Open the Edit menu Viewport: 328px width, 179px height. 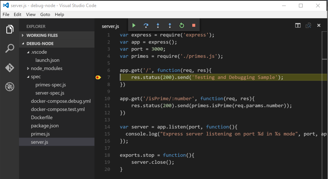pyautogui.click(x=18, y=15)
